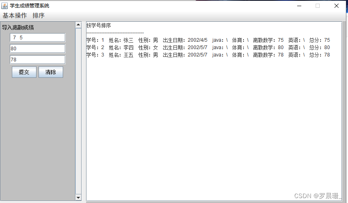The image size is (348, 203).
Task: Click the name 王五 in the third row
Action: click(x=129, y=55)
